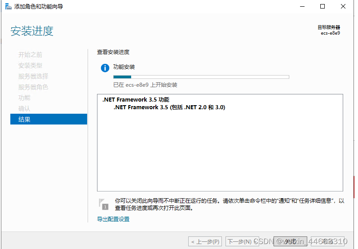Go to the 安装类型 step

click(30, 66)
